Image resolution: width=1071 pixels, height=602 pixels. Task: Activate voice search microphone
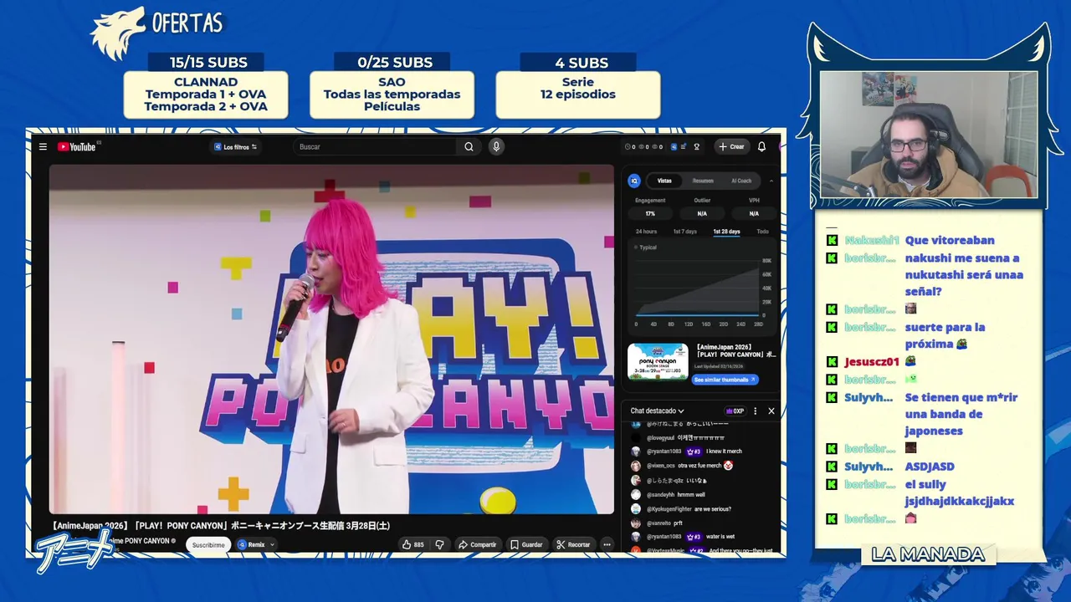coord(496,147)
